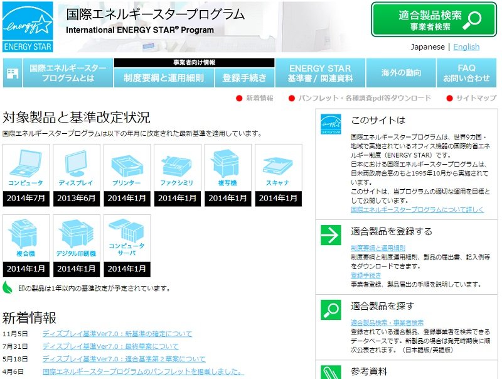This screenshot has width=502, height=379.
Task: Click the red dot beside サイトマップ
Action: point(449,99)
